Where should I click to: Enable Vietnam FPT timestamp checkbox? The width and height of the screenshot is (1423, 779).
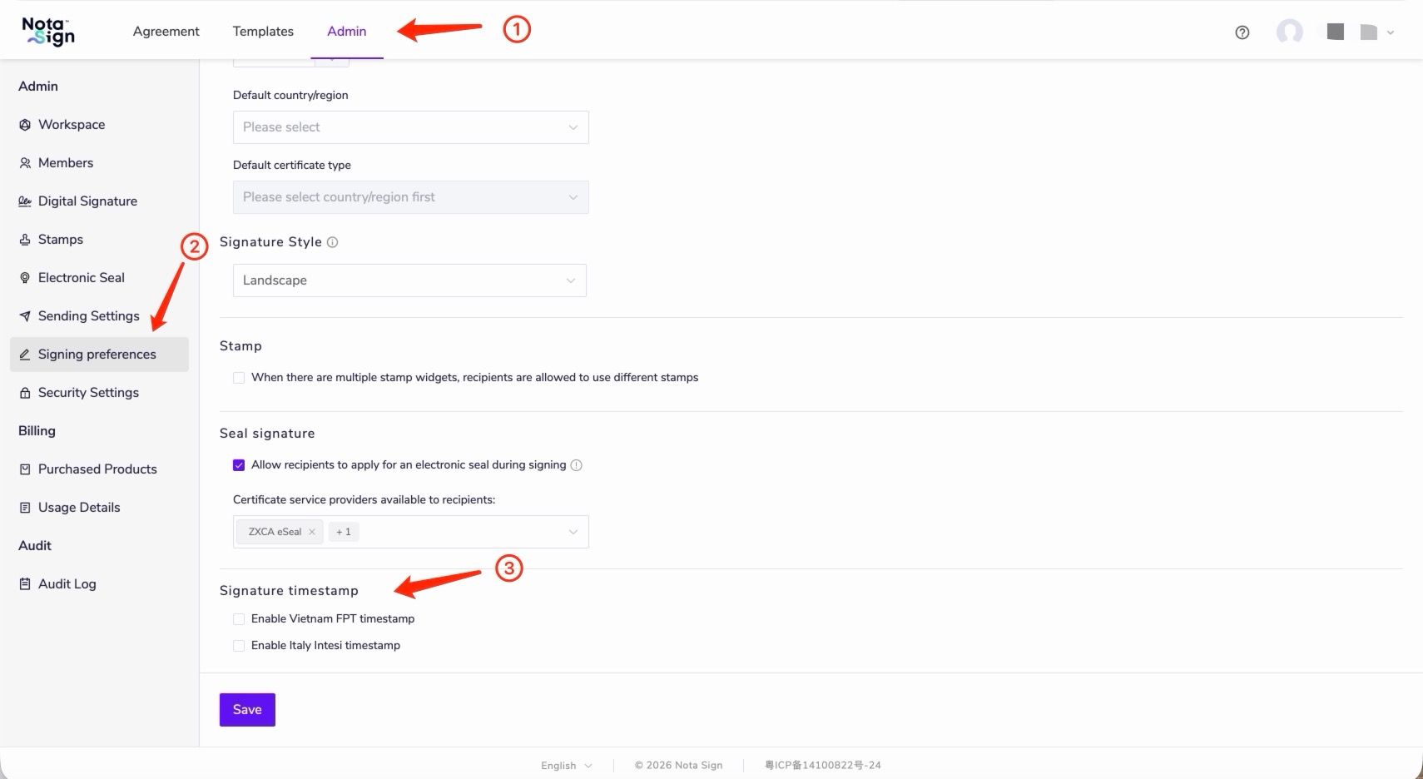click(239, 619)
